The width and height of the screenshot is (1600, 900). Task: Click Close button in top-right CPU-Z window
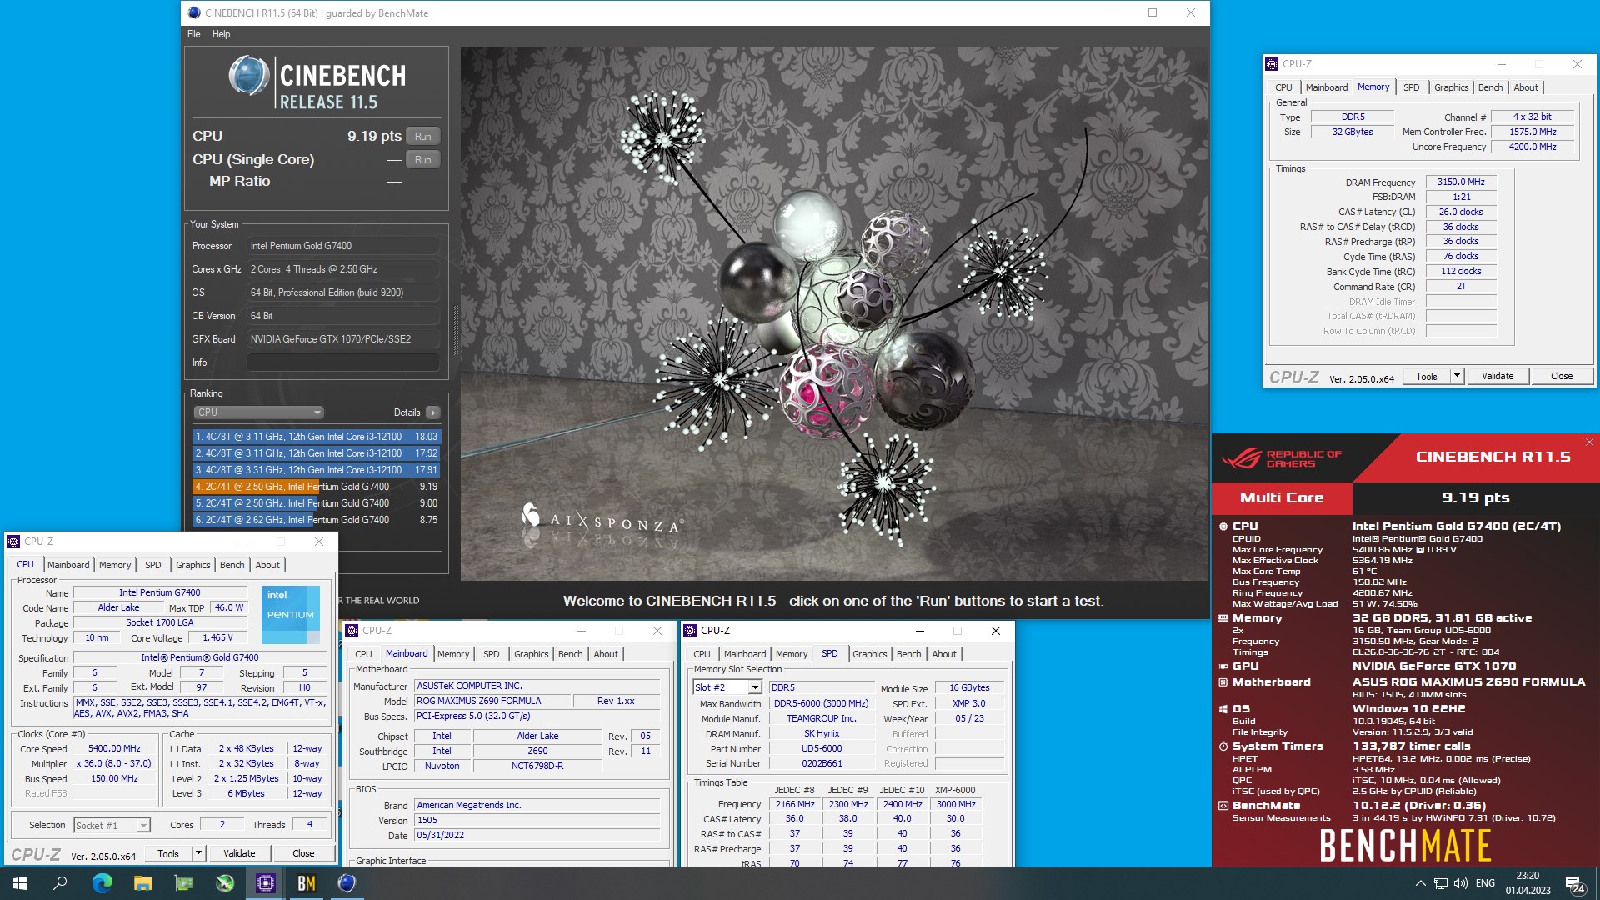[1562, 377]
